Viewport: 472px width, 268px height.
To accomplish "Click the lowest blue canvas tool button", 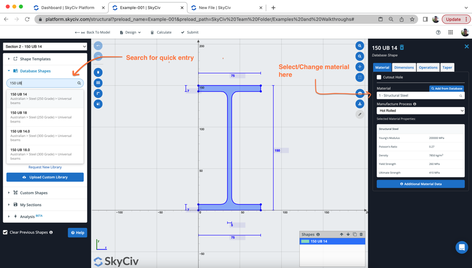I will click(98, 104).
